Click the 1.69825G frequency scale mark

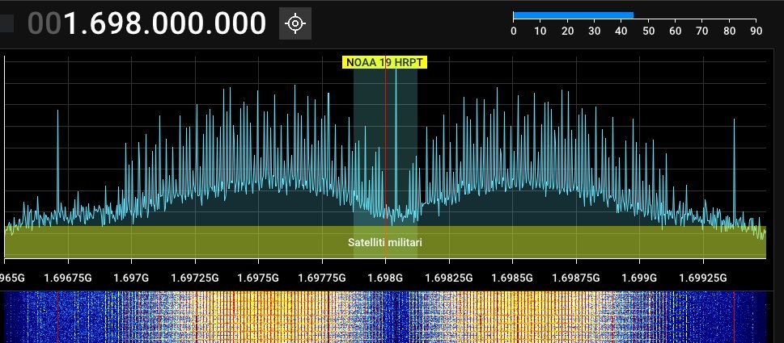click(449, 278)
